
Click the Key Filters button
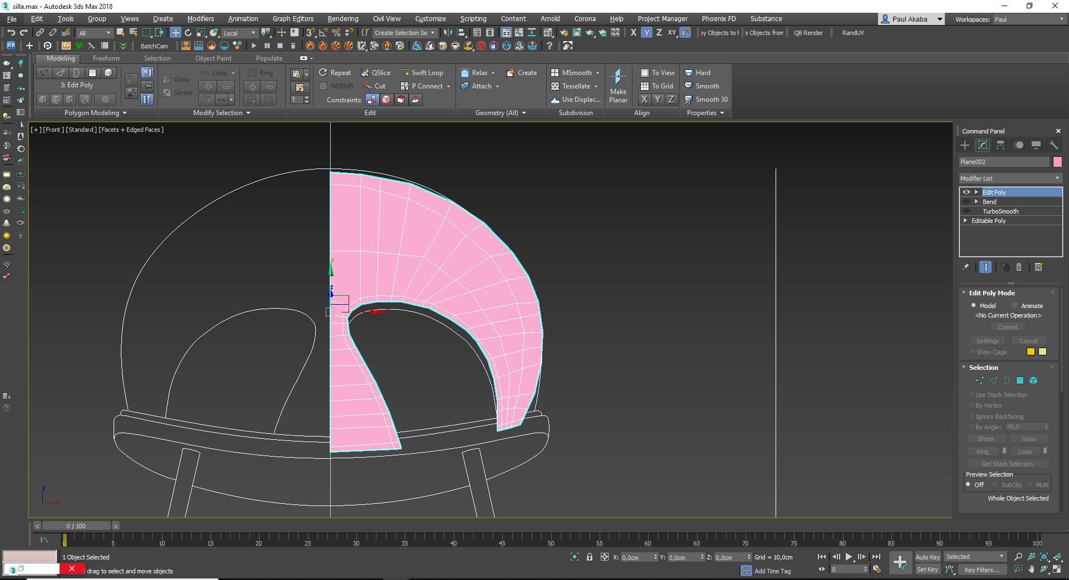(982, 570)
